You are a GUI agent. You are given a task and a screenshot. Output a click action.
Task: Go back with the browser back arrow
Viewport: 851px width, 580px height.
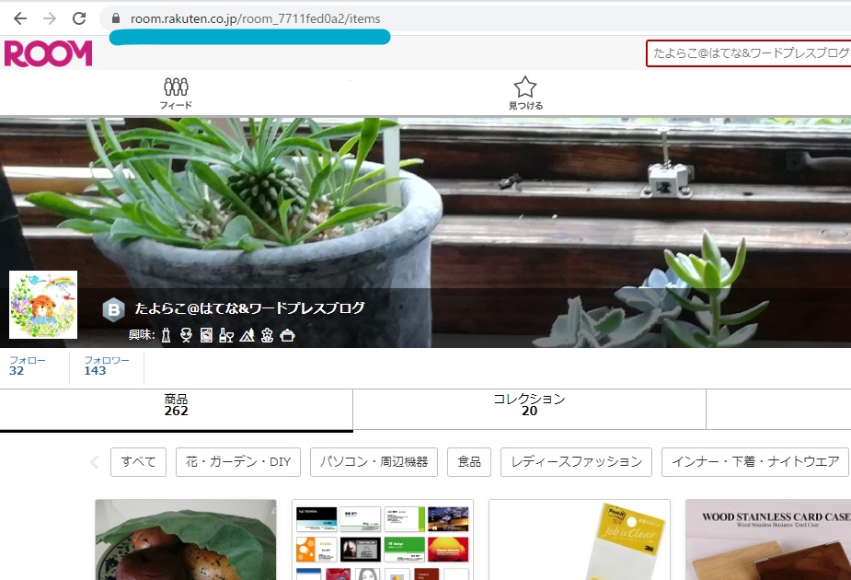click(x=20, y=18)
